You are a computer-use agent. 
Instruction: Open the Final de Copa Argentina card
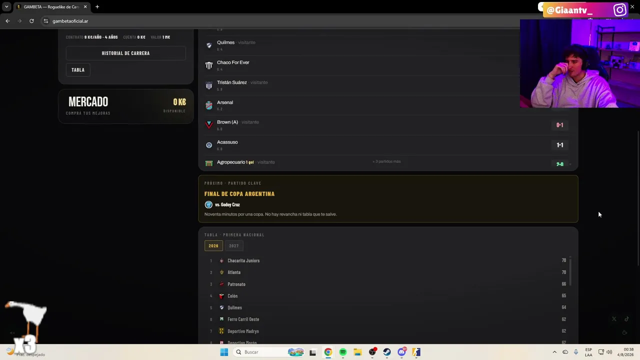coord(388,199)
